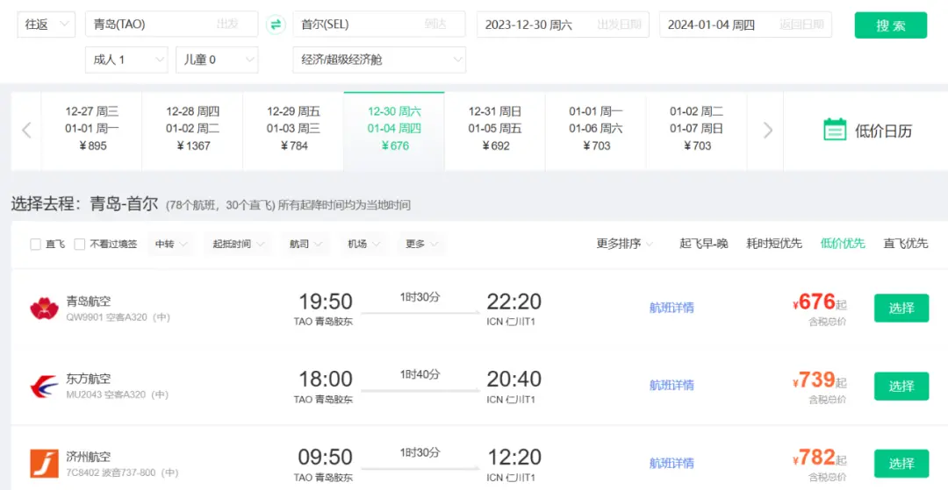Expand the 儿童 0 children dropdown

click(216, 60)
